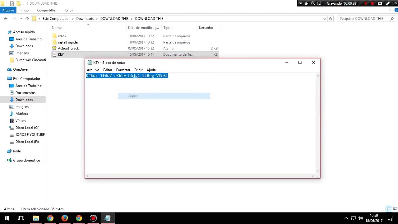
Task: Open the address bar history dropdown
Action: coord(325,19)
